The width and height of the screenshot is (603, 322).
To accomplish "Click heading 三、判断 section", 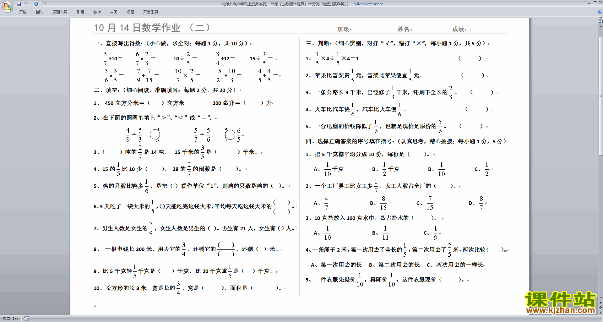I will click(x=396, y=43).
